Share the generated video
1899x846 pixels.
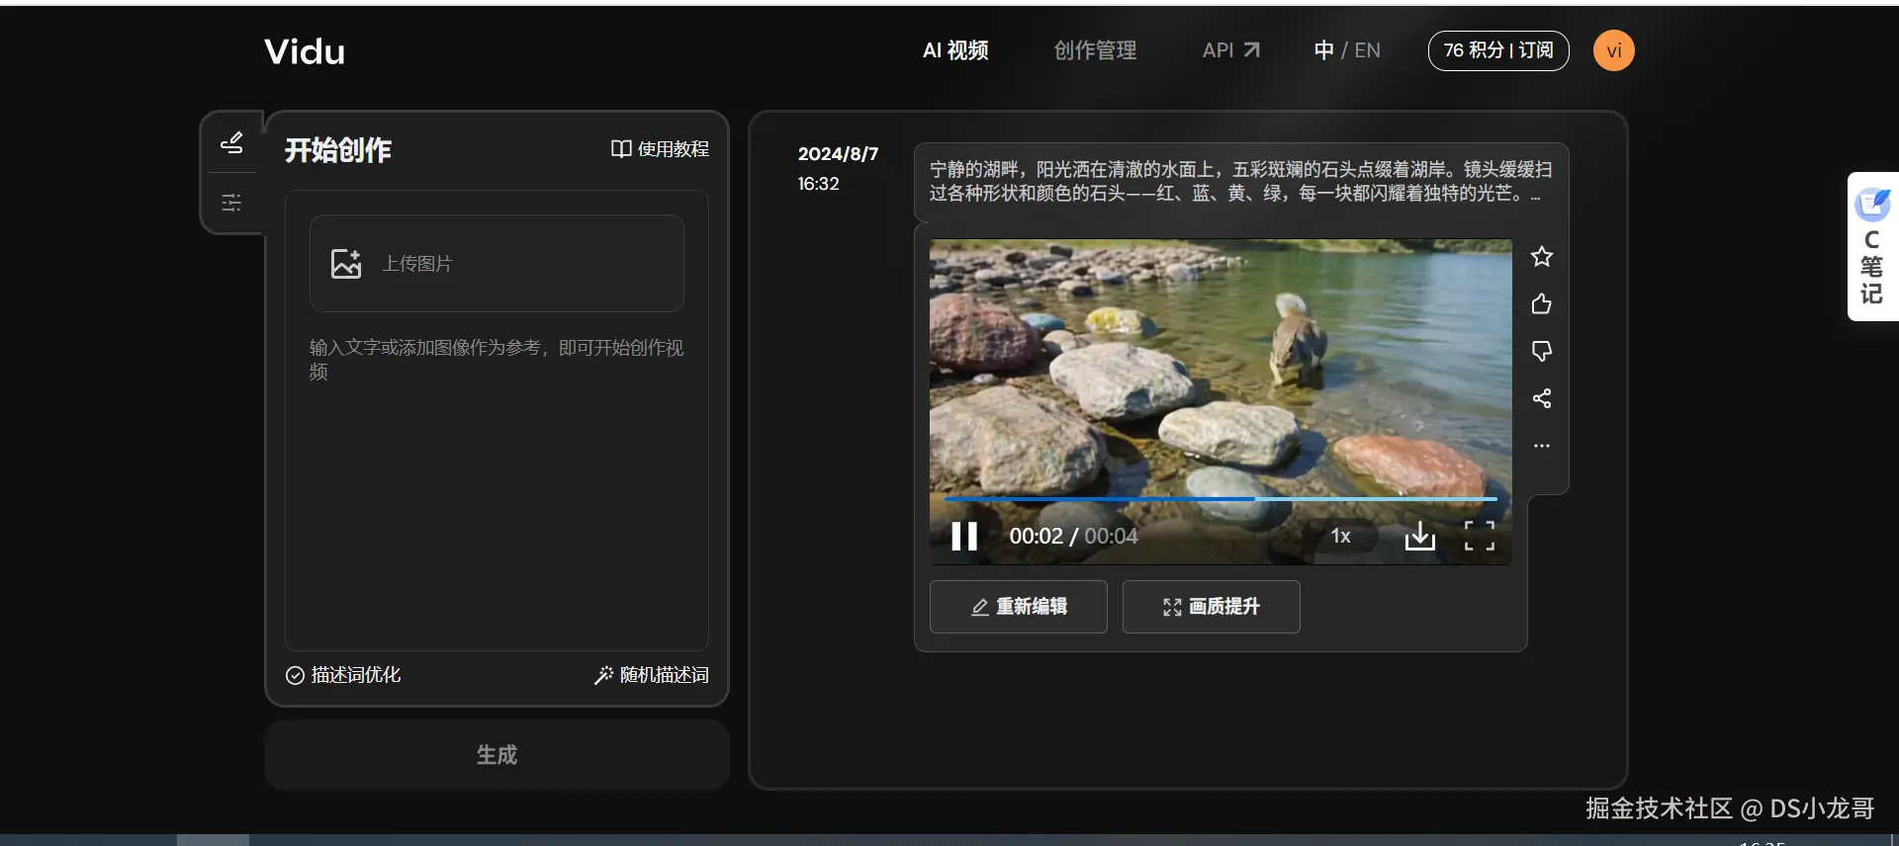click(x=1541, y=398)
